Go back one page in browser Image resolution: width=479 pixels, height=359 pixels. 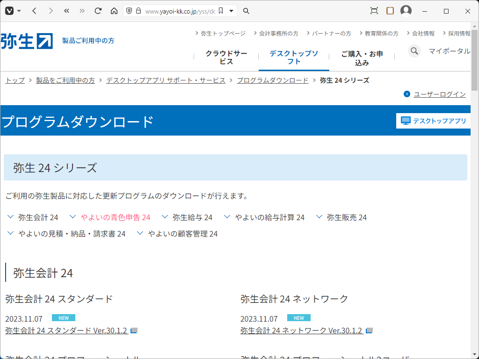34,11
